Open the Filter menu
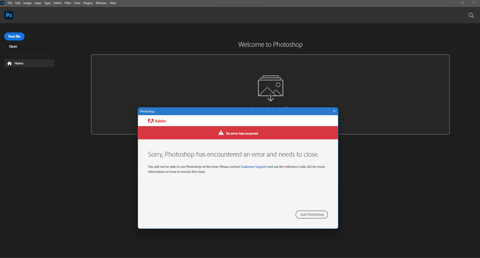 pos(67,3)
